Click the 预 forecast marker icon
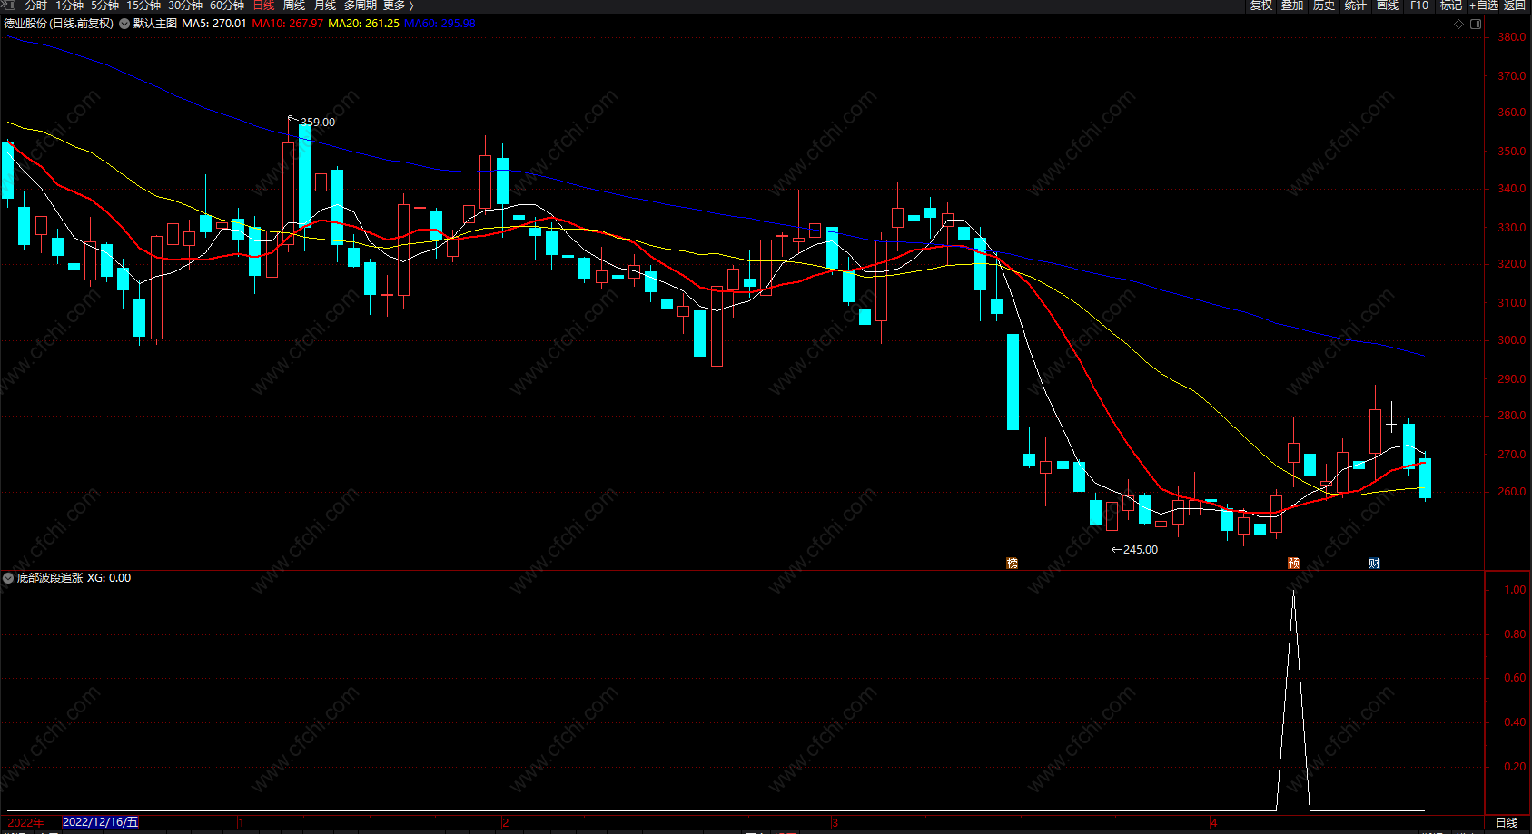The width and height of the screenshot is (1532, 834). pyautogui.click(x=1294, y=564)
